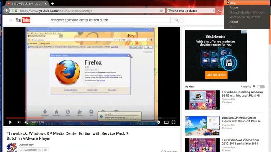Click the Windows XP French video thumbnail

(x=202, y=126)
